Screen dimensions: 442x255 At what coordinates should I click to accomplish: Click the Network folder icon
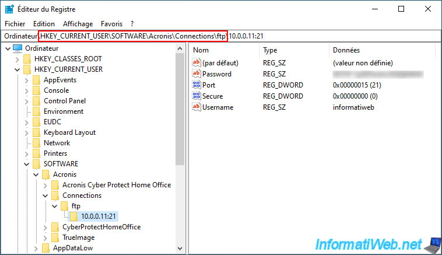coord(36,143)
